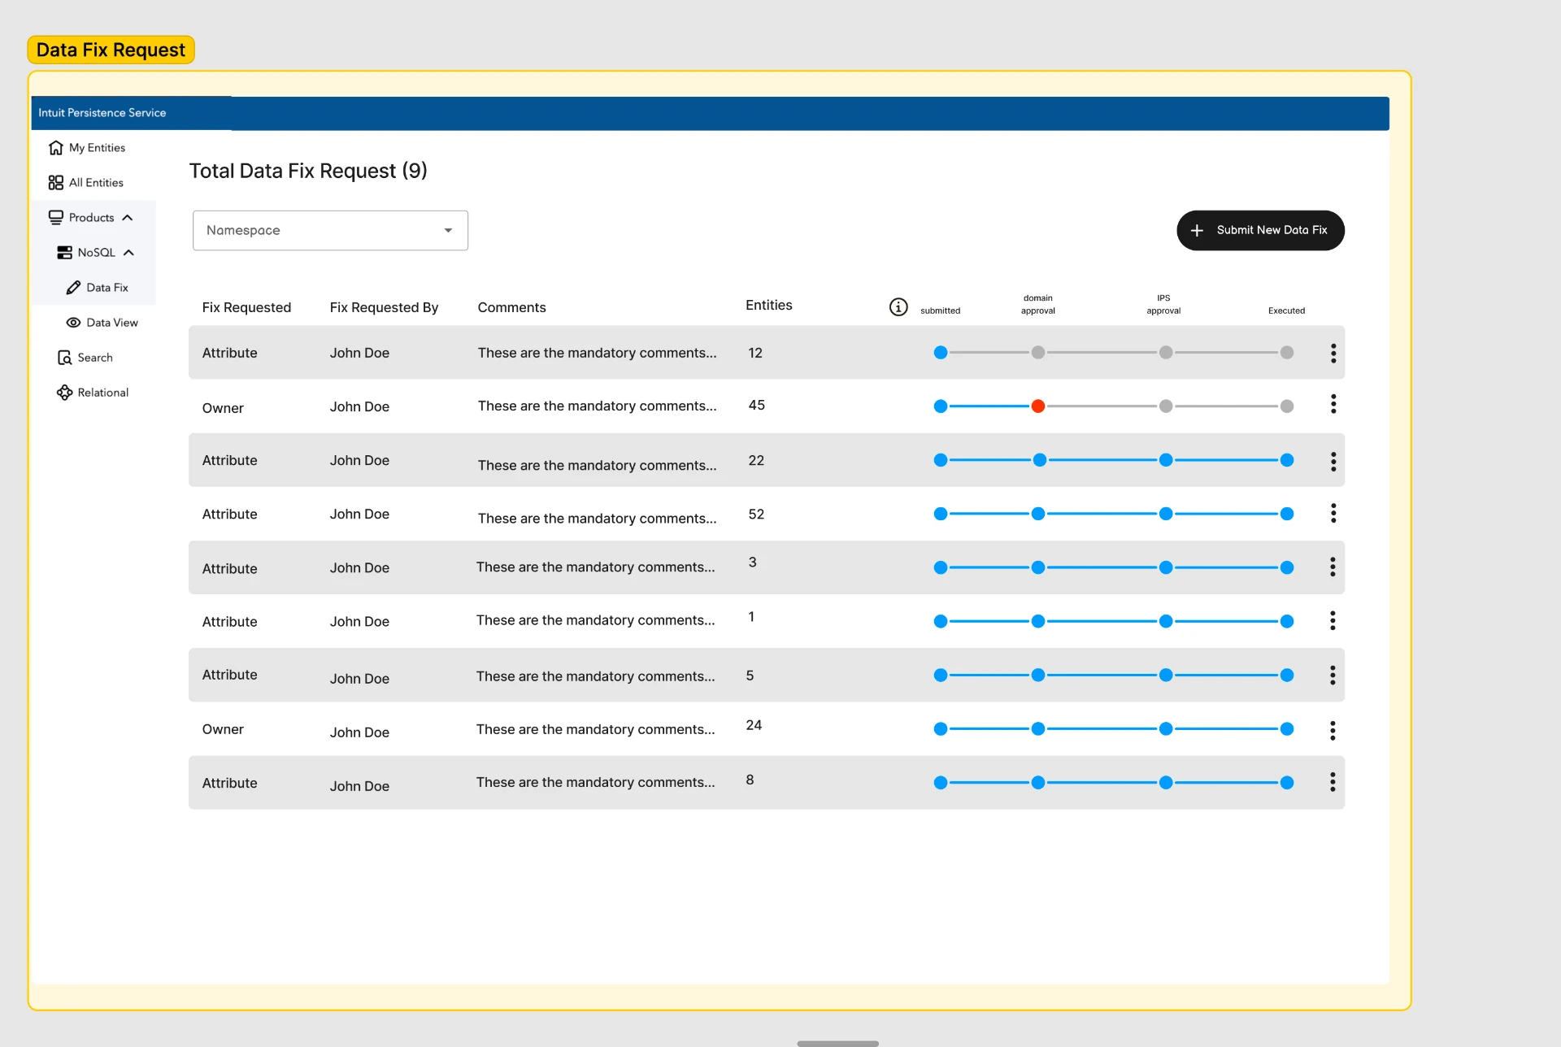Click the NoSQL server icon
This screenshot has height=1047, width=1561.
(64, 253)
